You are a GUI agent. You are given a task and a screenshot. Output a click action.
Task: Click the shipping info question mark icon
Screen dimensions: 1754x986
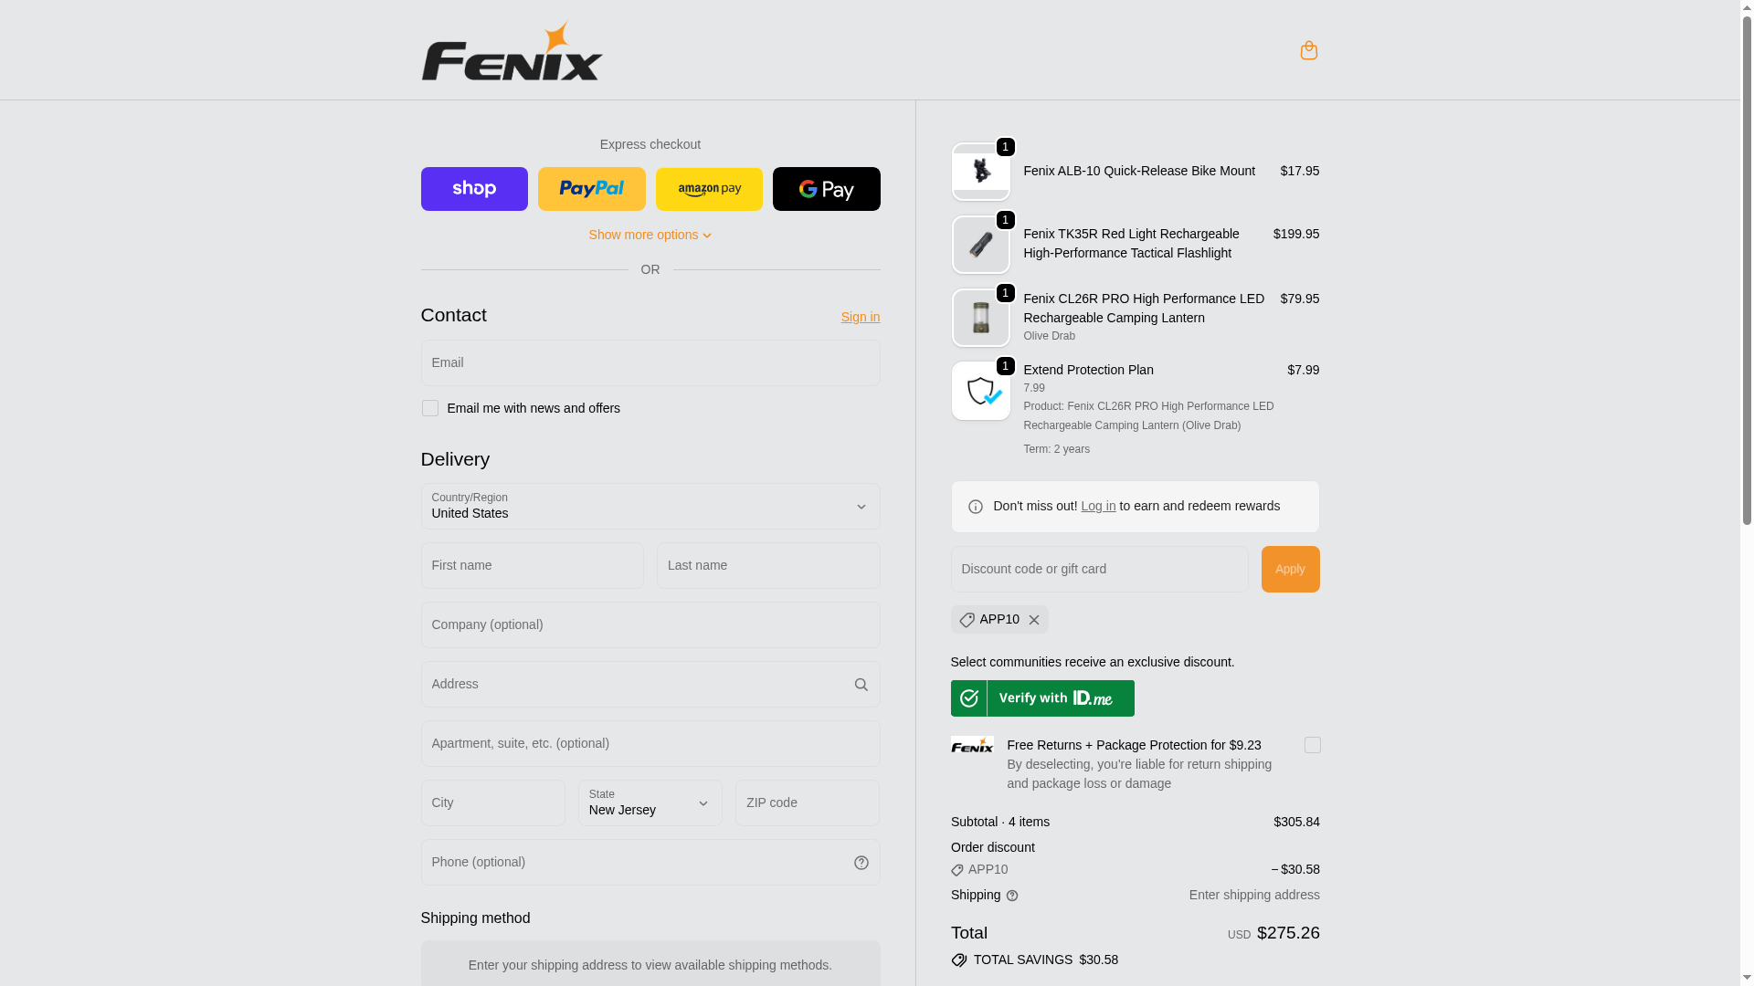tap(1011, 896)
